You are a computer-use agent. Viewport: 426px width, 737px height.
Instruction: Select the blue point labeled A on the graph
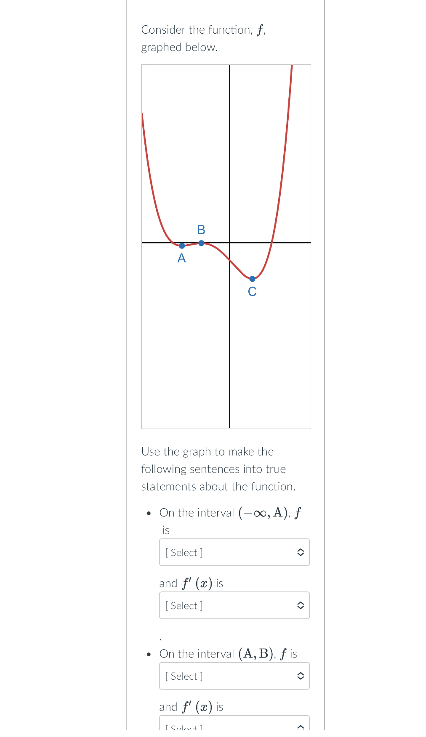181,246
